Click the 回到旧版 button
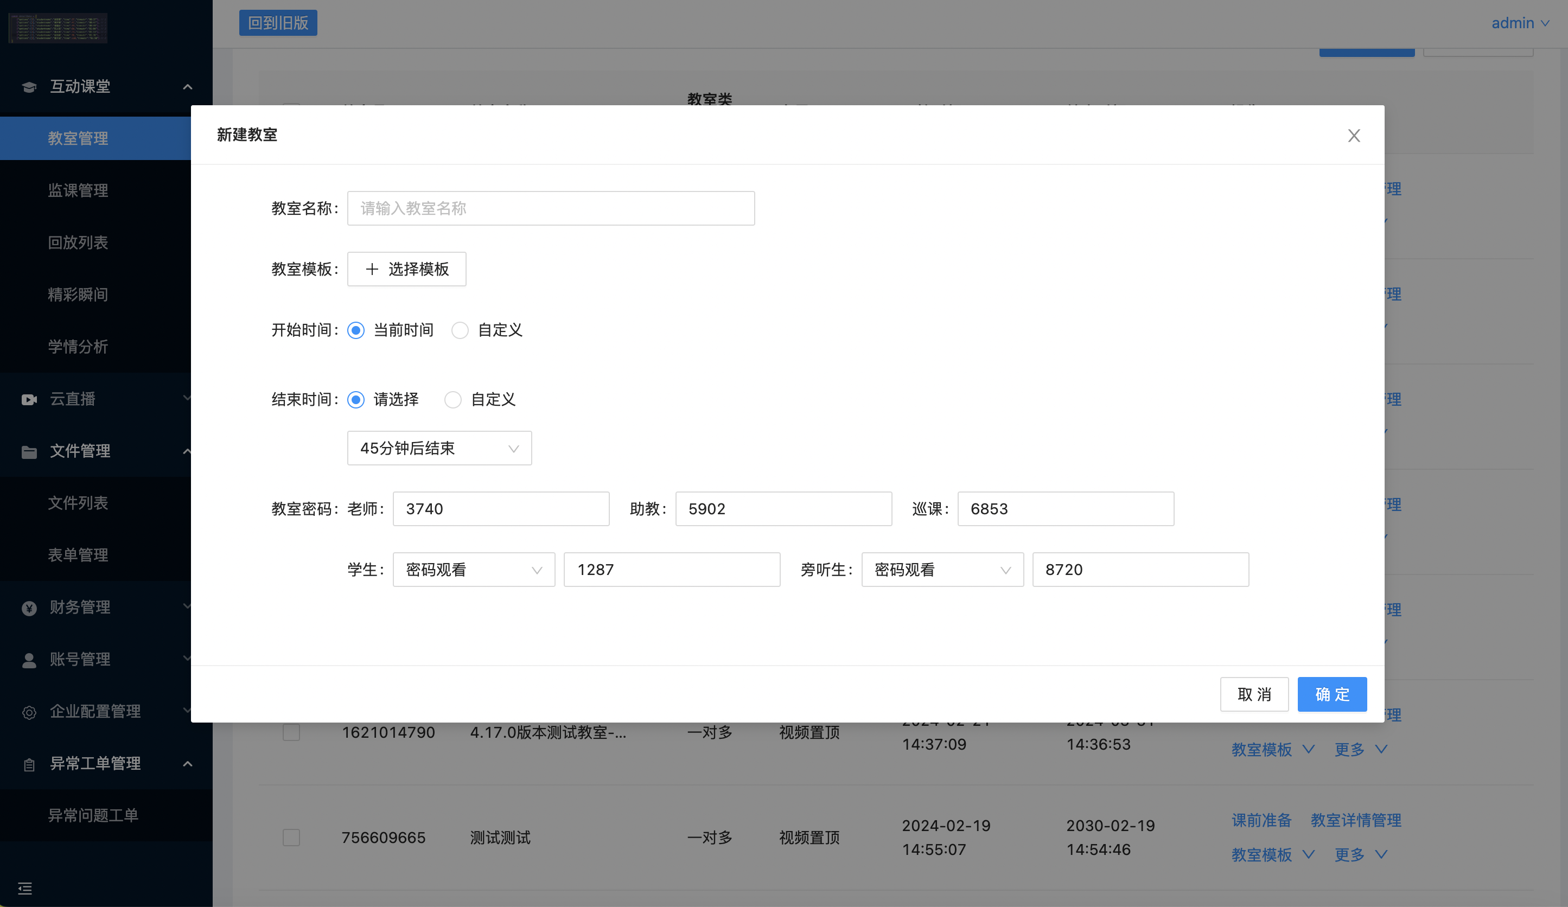The image size is (1568, 907). pos(278,23)
